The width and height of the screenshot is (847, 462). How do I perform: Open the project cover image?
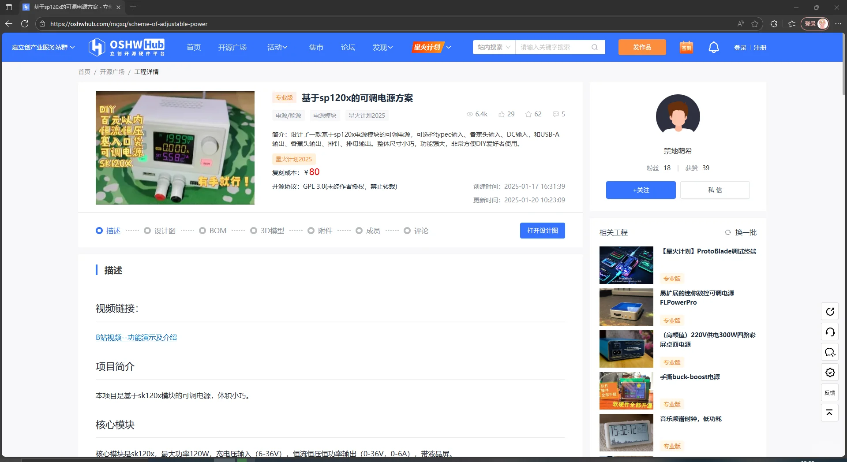175,148
